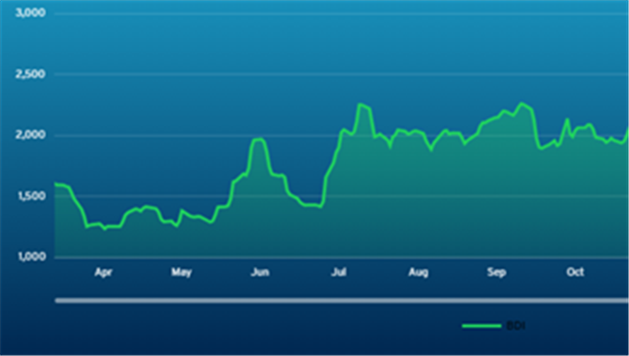Select the May label on x-axis
This screenshot has height=356, width=629.
pyautogui.click(x=181, y=273)
